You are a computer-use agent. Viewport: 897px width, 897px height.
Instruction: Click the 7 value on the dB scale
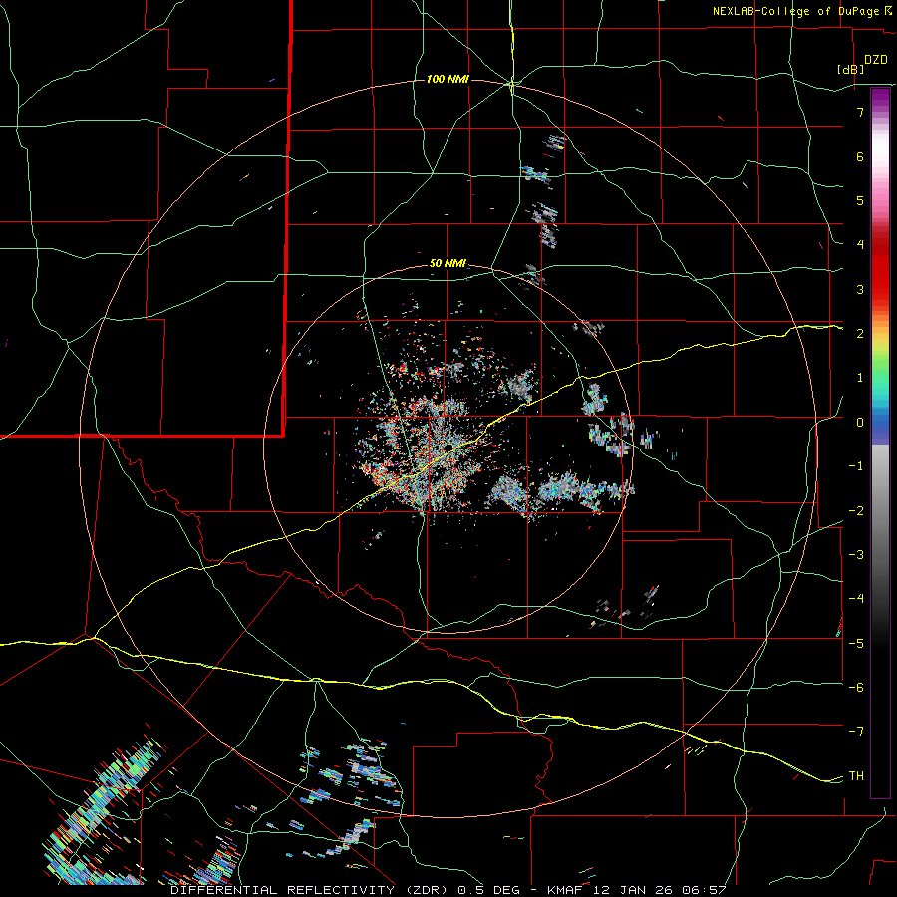[860, 112]
